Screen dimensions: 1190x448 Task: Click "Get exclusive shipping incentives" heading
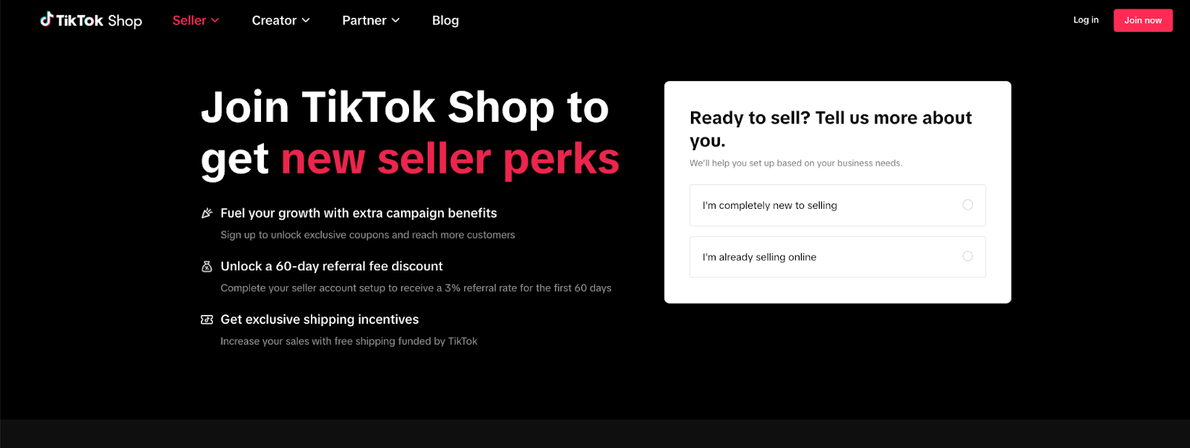320,319
